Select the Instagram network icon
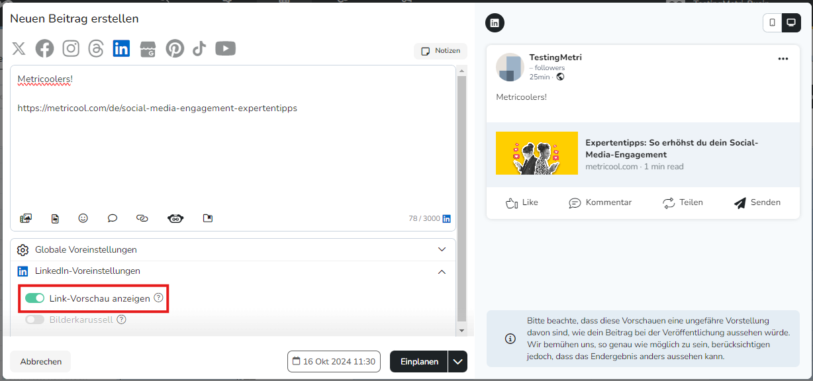 tap(71, 48)
